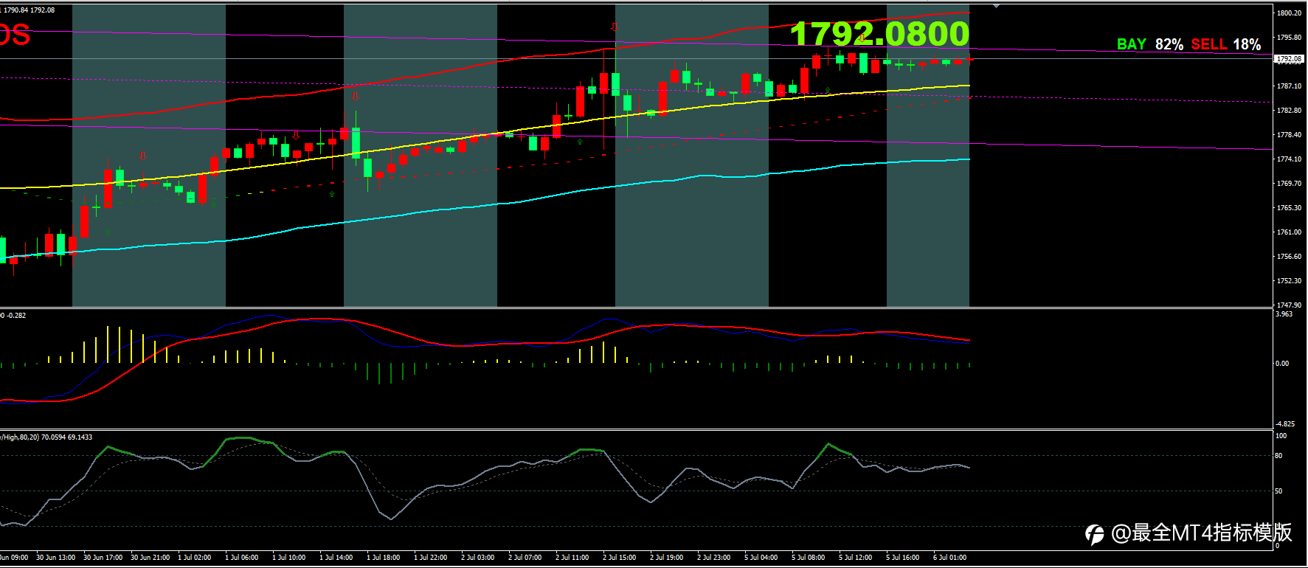Click the boxed current price 1792.08 on the price axis
The width and height of the screenshot is (1308, 568).
1289,58
